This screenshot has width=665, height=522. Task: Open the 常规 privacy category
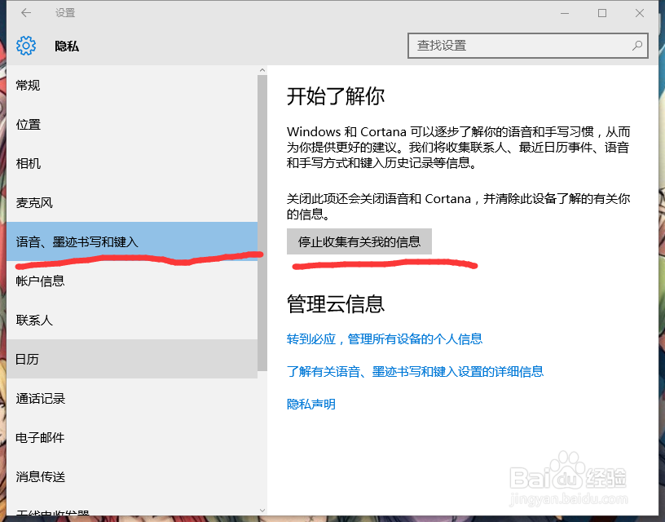(132, 86)
